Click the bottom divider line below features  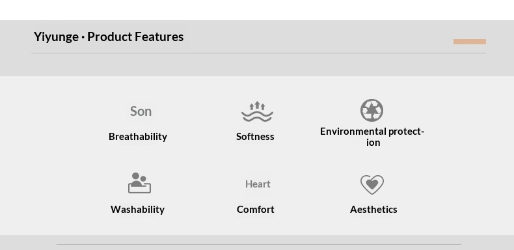(259, 244)
